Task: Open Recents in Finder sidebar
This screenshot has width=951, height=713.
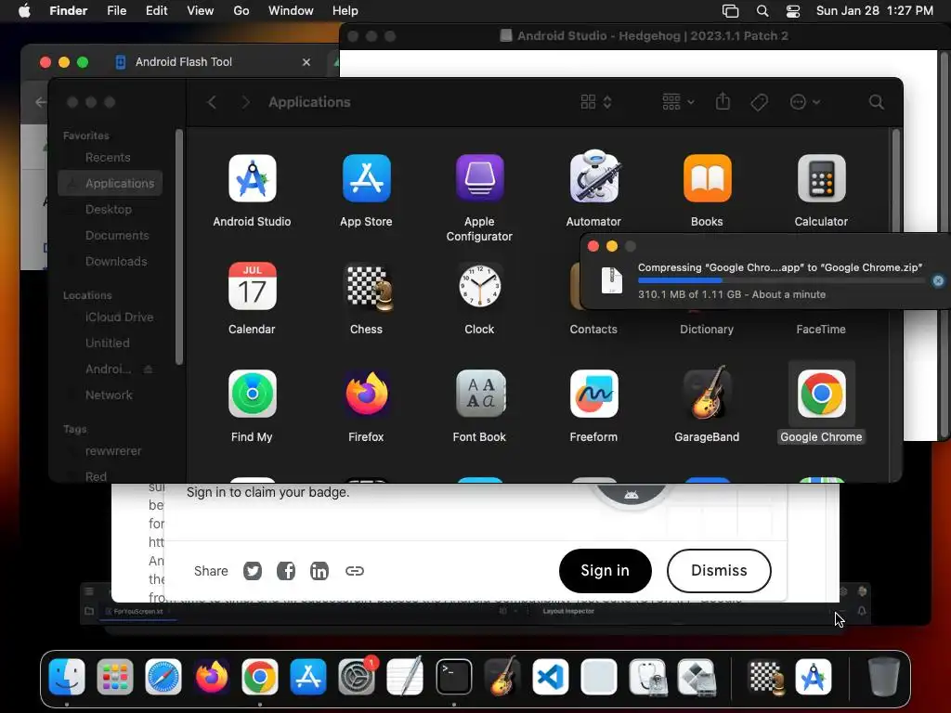Action: 110,158
